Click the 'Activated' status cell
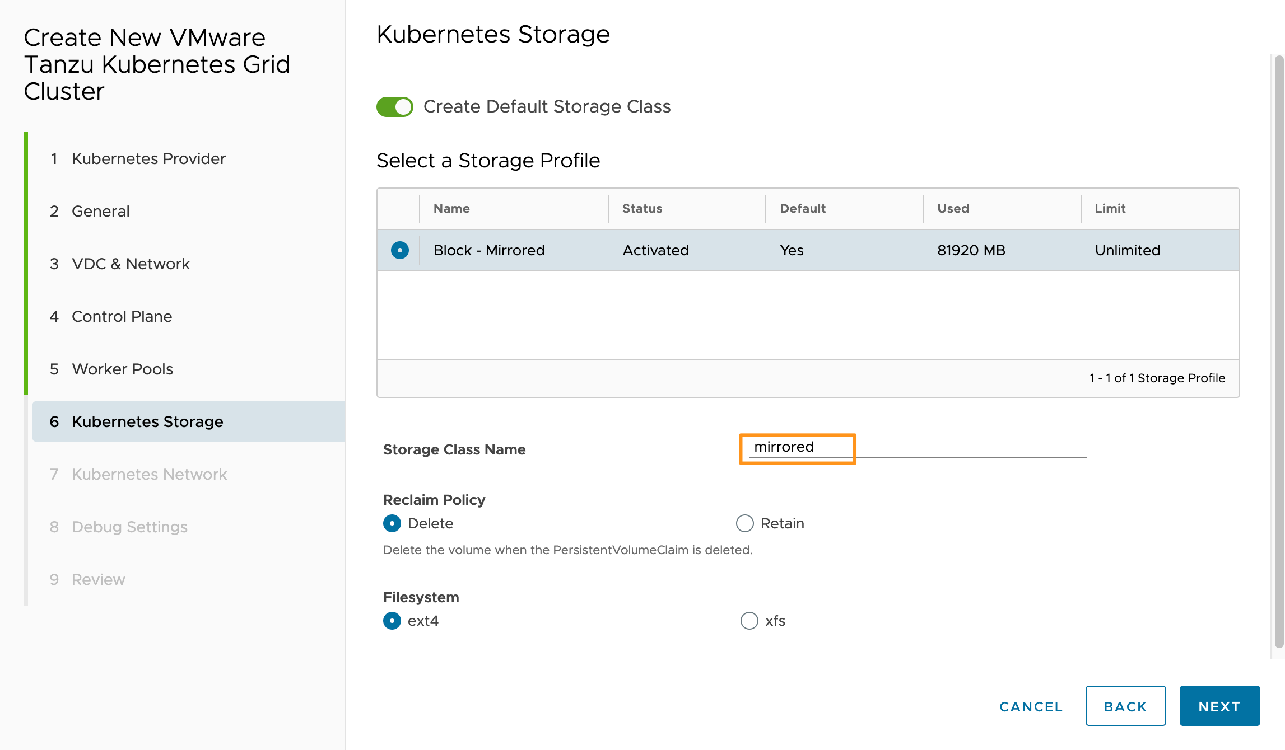The width and height of the screenshot is (1285, 750). click(656, 250)
